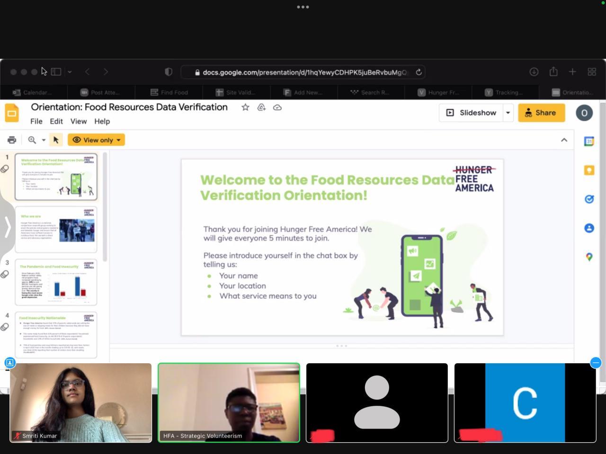Show the browser tab overview
Image resolution: width=606 pixels, height=454 pixels.
592,72
